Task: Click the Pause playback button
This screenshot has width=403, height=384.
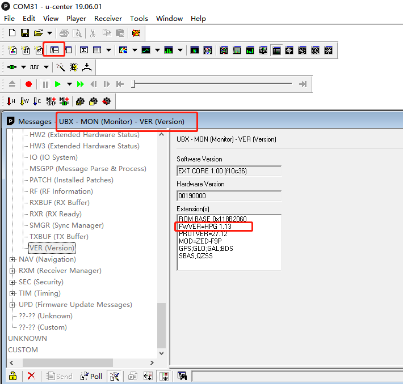Action: (45, 84)
